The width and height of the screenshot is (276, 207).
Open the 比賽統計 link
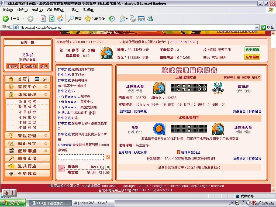125,111
